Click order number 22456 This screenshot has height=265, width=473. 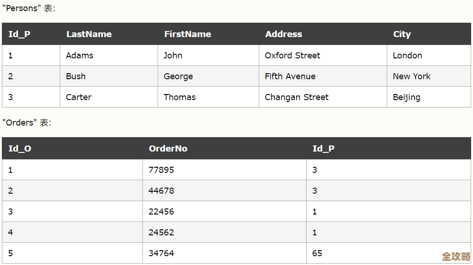click(x=161, y=212)
